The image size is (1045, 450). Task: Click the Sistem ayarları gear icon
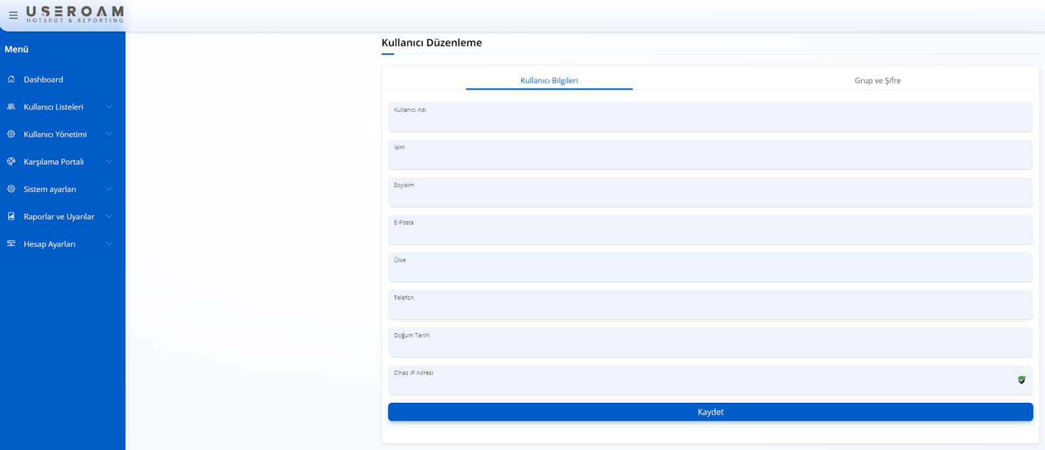coord(11,189)
